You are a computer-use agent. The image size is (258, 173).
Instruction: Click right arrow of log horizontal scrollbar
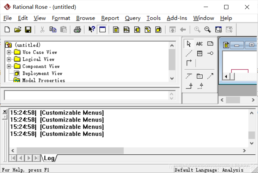coord(244,150)
